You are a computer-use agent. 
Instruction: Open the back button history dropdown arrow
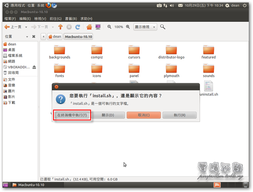26,27
